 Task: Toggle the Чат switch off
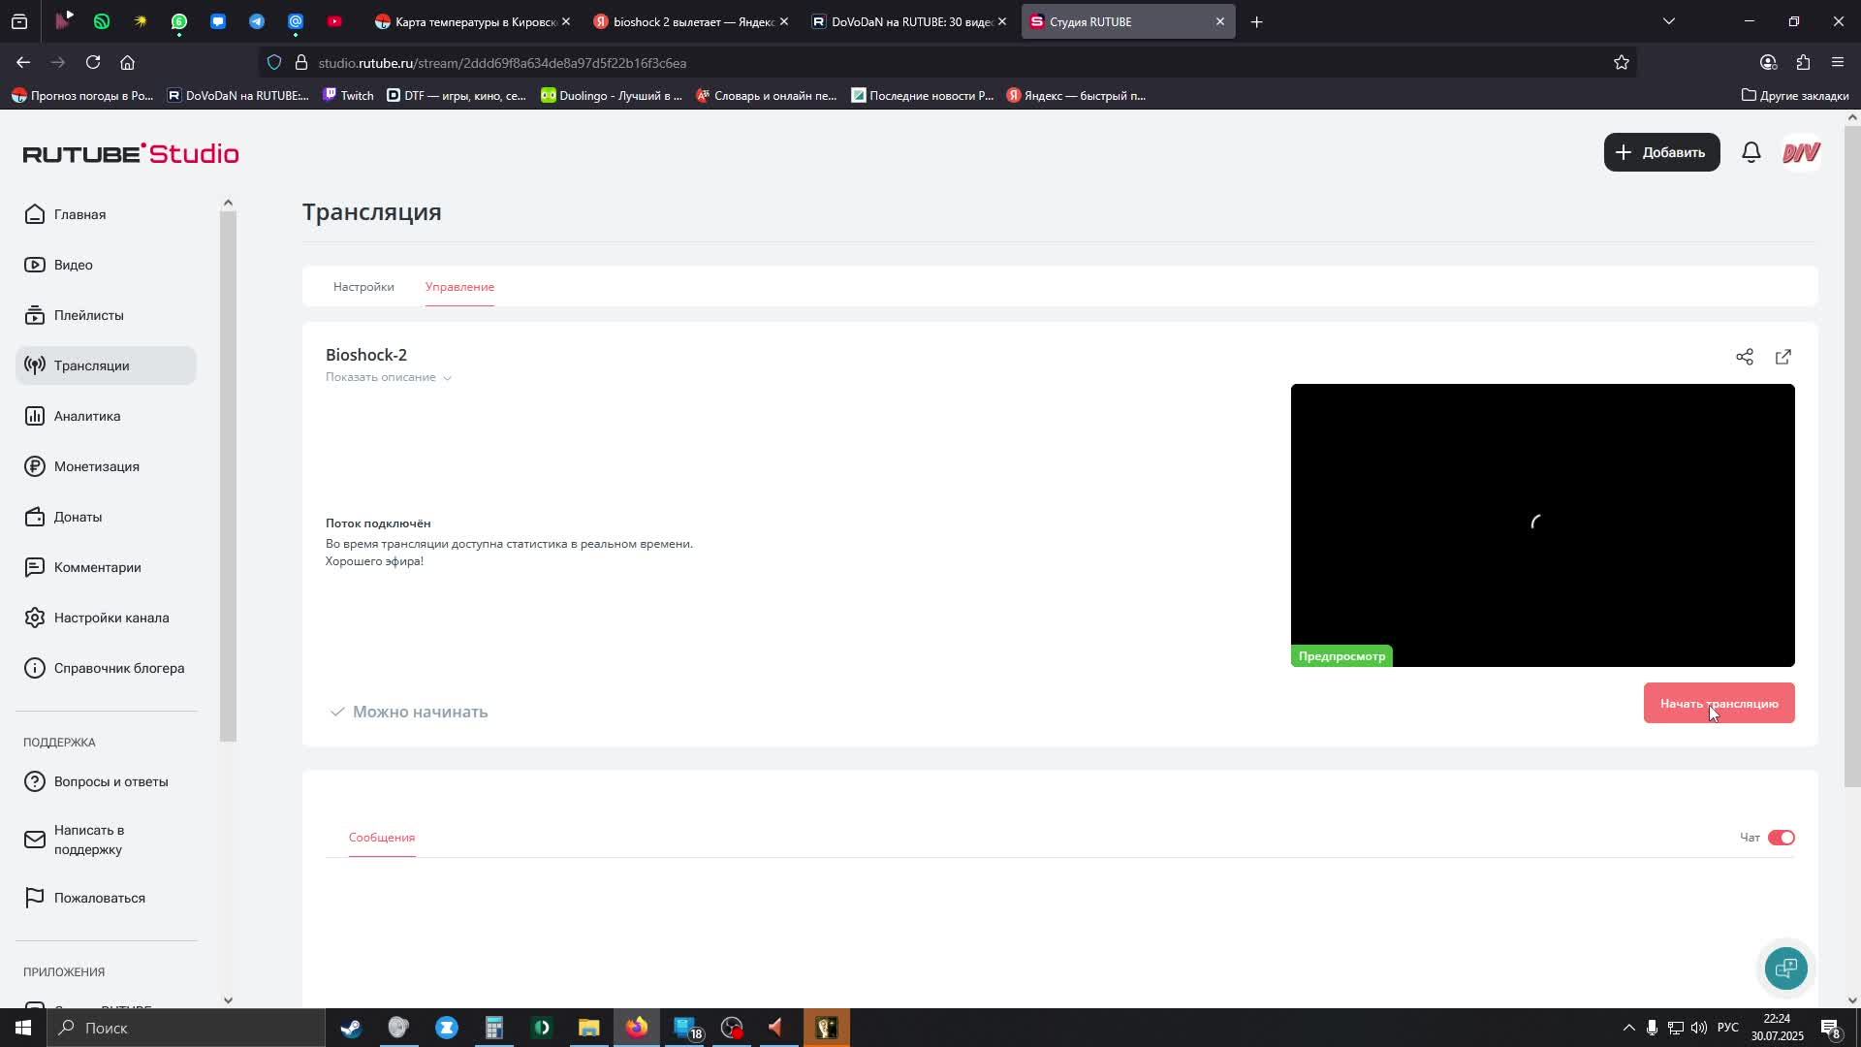(x=1781, y=838)
